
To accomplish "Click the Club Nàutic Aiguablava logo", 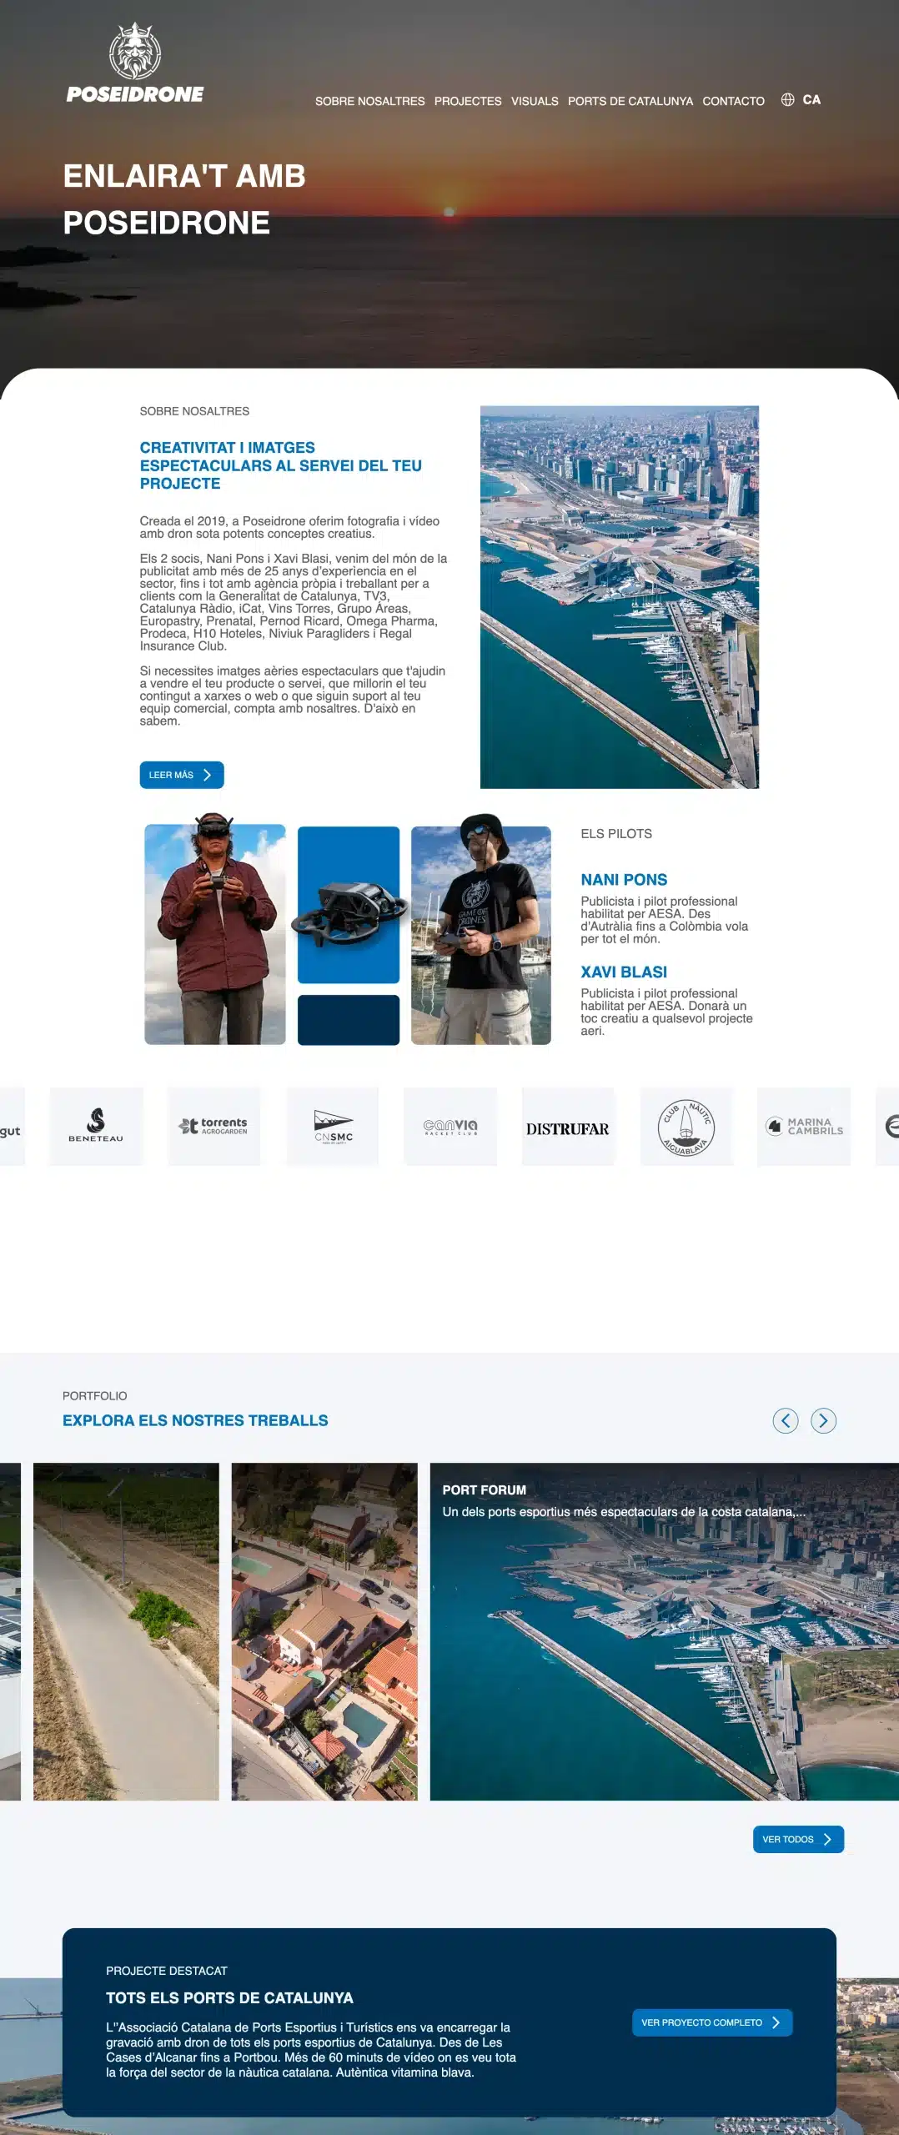I will (686, 1126).
